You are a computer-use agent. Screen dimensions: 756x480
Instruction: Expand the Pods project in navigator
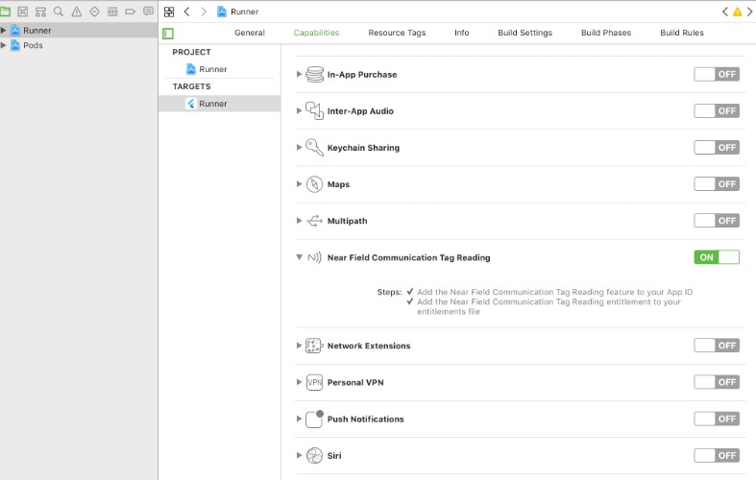coord(4,45)
